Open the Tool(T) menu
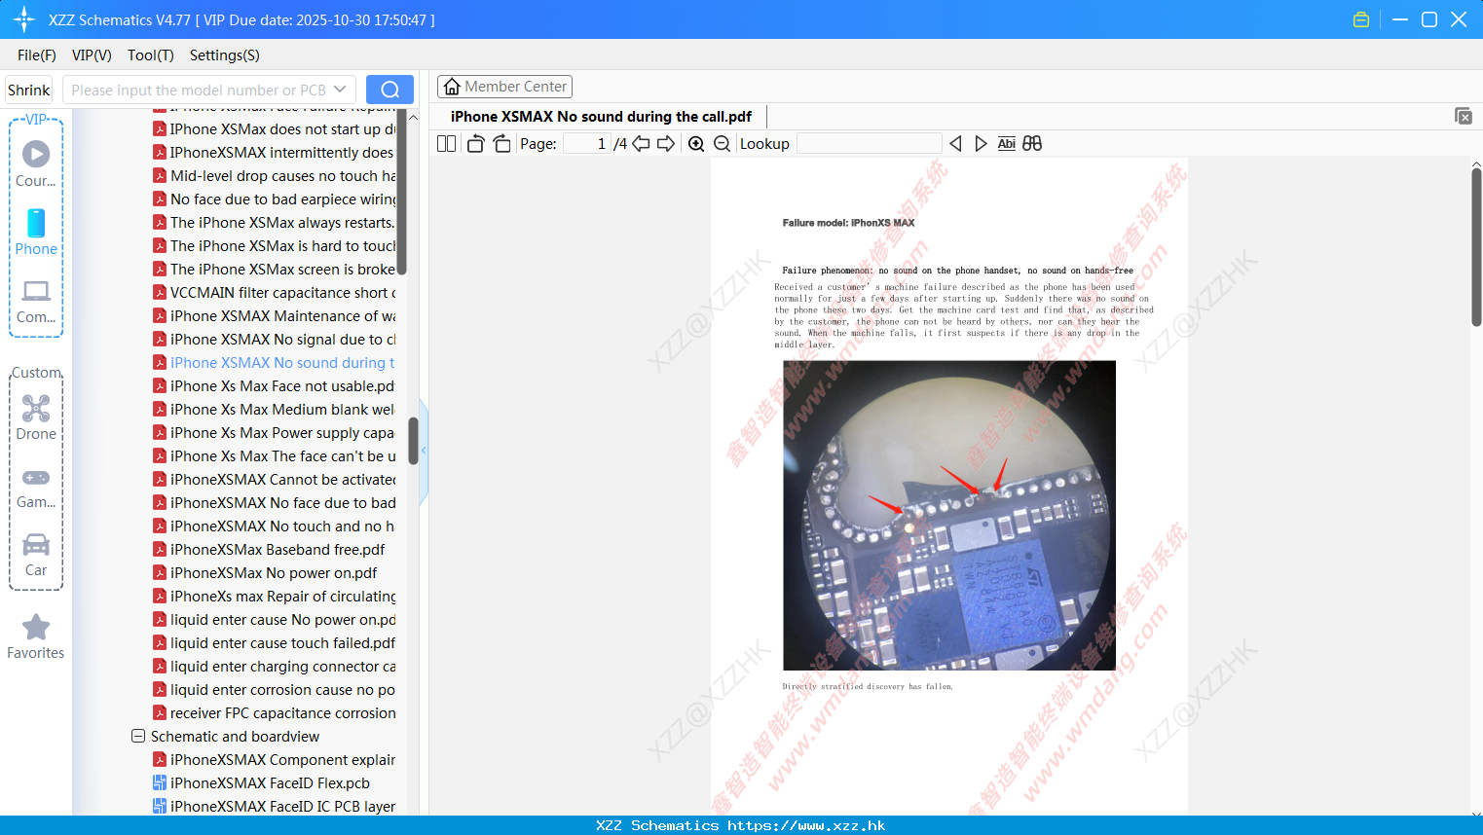This screenshot has width=1483, height=835. (x=151, y=55)
